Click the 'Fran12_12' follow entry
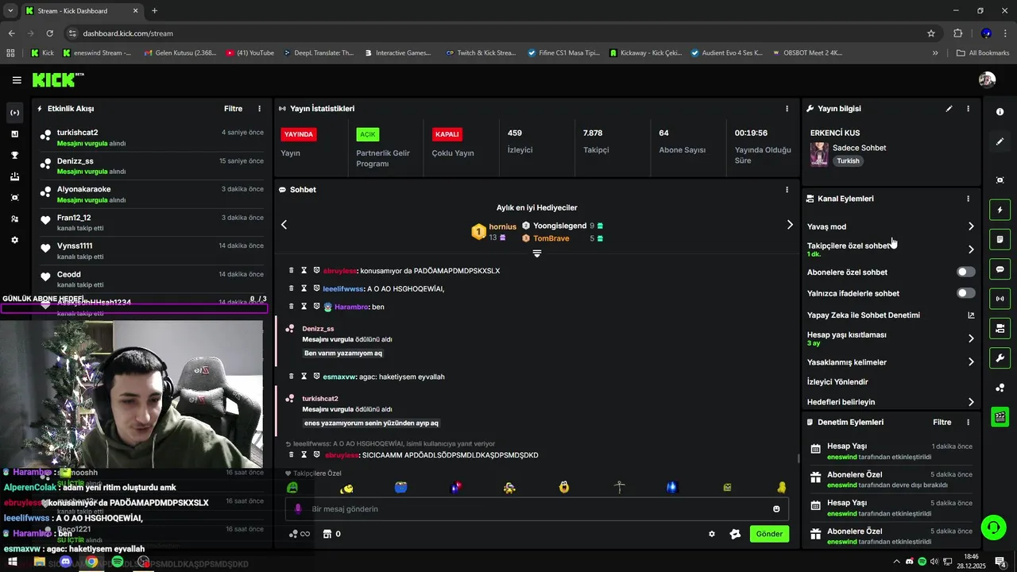This screenshot has width=1017, height=572. point(153,222)
